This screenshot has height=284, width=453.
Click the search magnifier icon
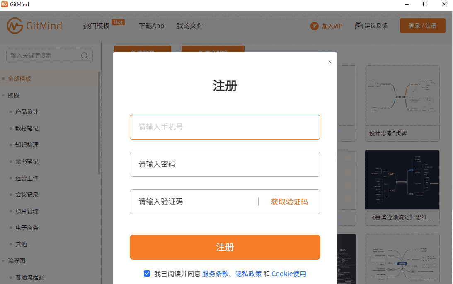[x=85, y=56]
